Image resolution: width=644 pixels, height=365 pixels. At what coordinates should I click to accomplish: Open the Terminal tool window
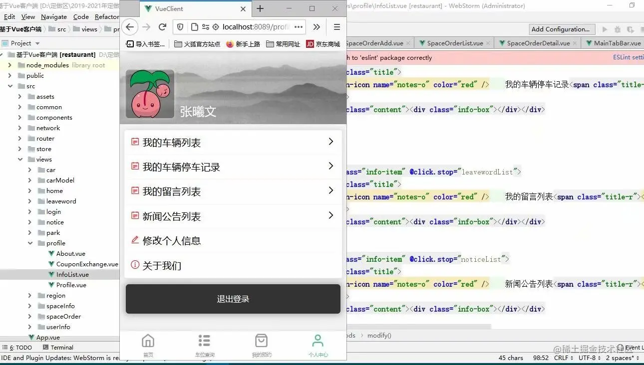point(58,348)
